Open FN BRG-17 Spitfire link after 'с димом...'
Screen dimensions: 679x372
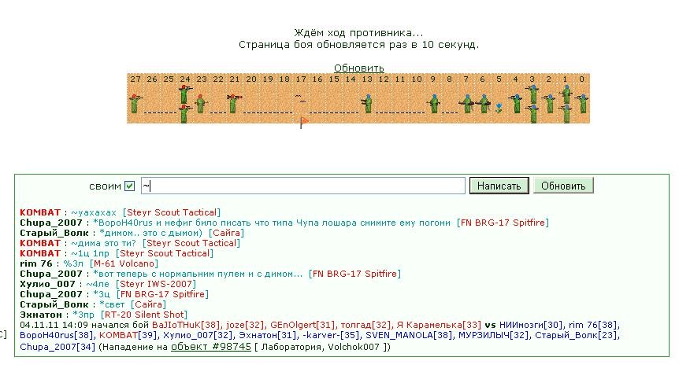354,274
